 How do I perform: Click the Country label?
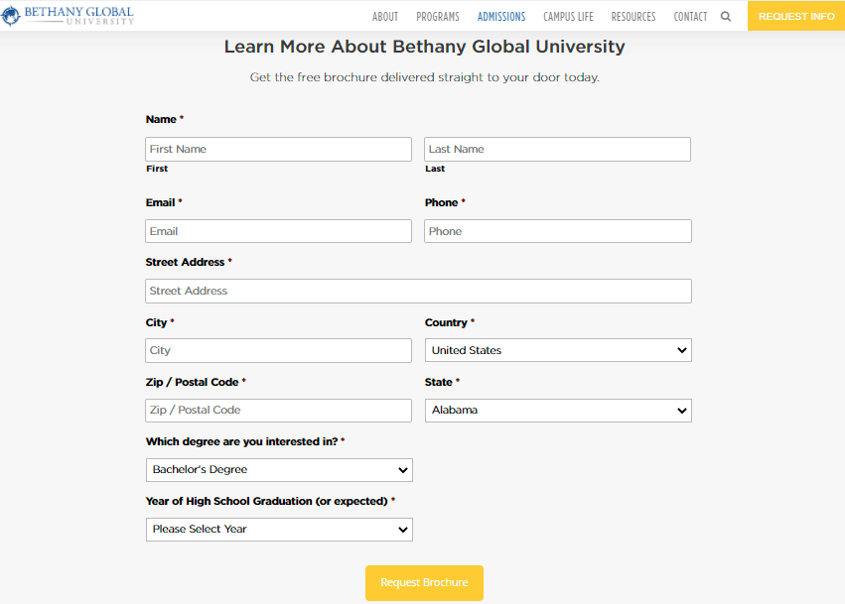[446, 322]
